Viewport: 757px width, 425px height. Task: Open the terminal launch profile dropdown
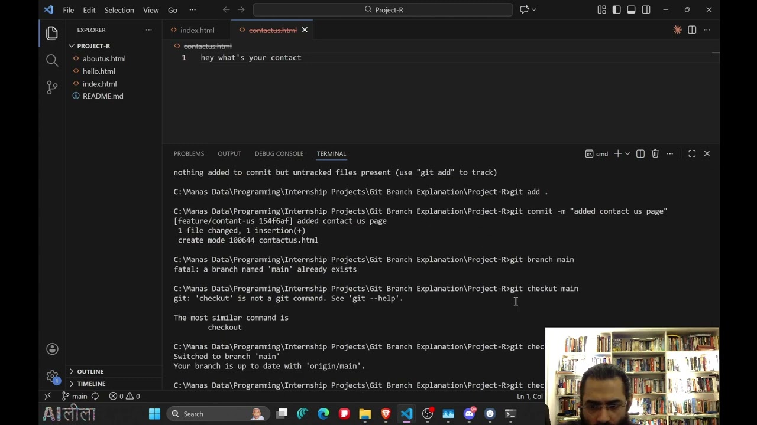pos(627,153)
